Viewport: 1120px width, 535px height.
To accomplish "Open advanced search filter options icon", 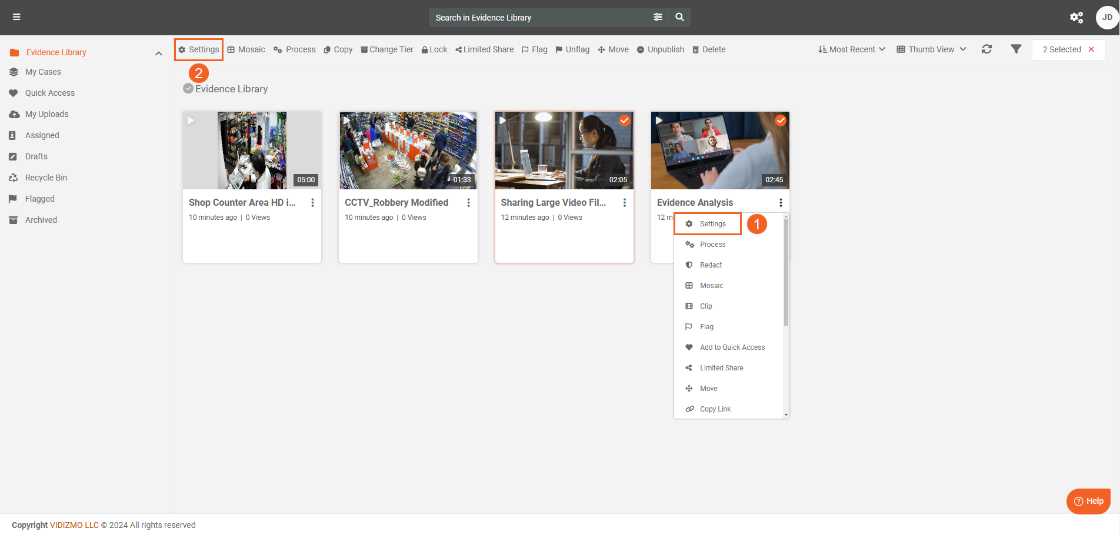I will [x=658, y=17].
